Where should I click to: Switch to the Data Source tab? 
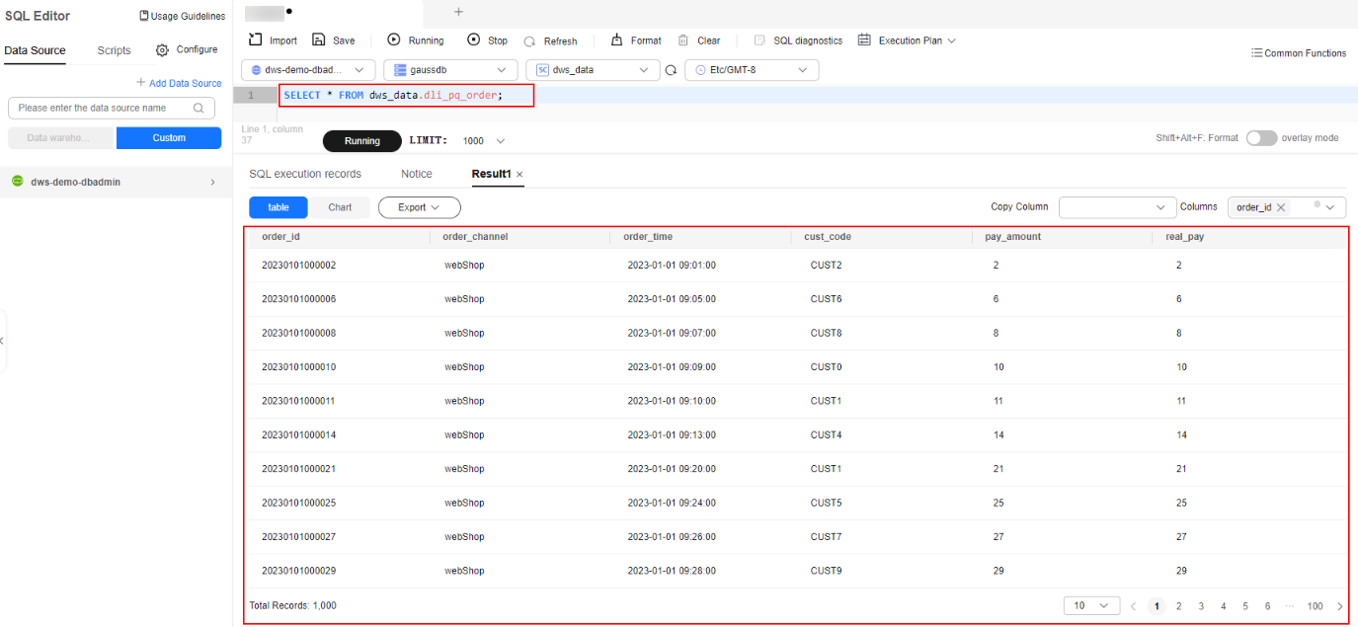pyautogui.click(x=36, y=50)
